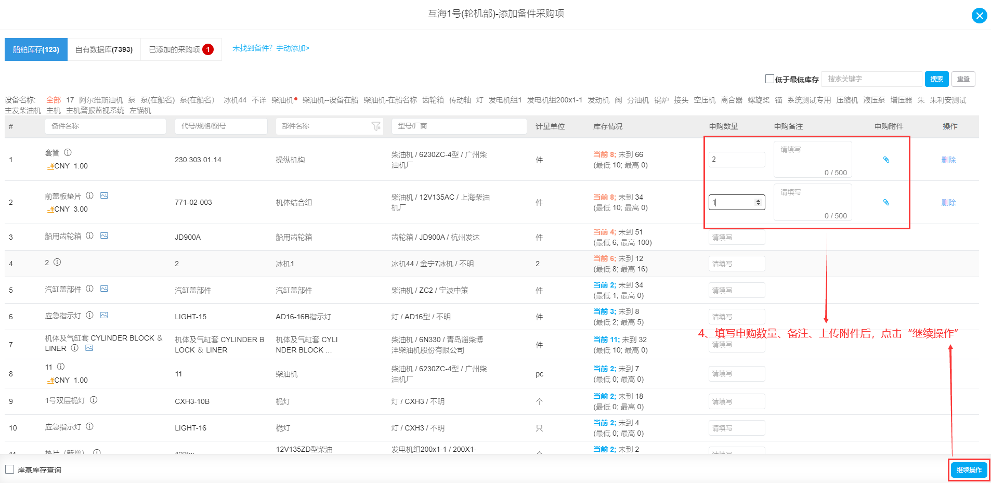Upload attachment via paperclip for 套管 row
The image size is (991, 483).
[886, 160]
